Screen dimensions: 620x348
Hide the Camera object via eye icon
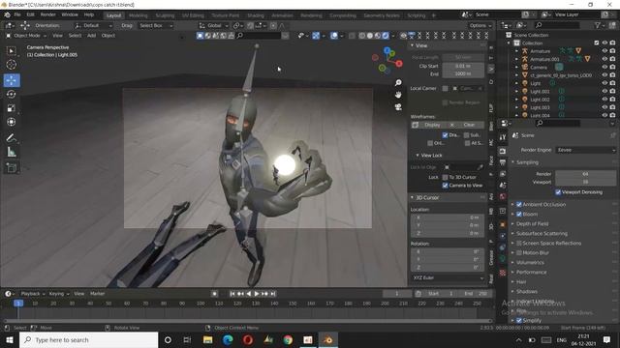click(x=604, y=67)
